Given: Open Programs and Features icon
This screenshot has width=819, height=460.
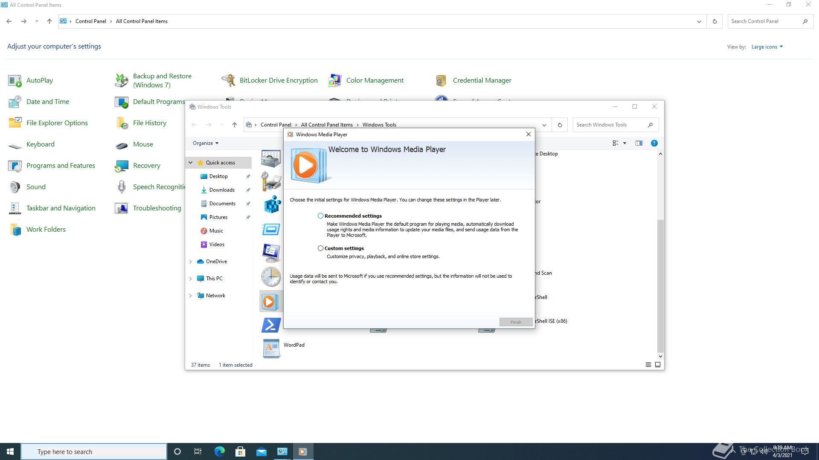Looking at the screenshot, I should tap(15, 166).
